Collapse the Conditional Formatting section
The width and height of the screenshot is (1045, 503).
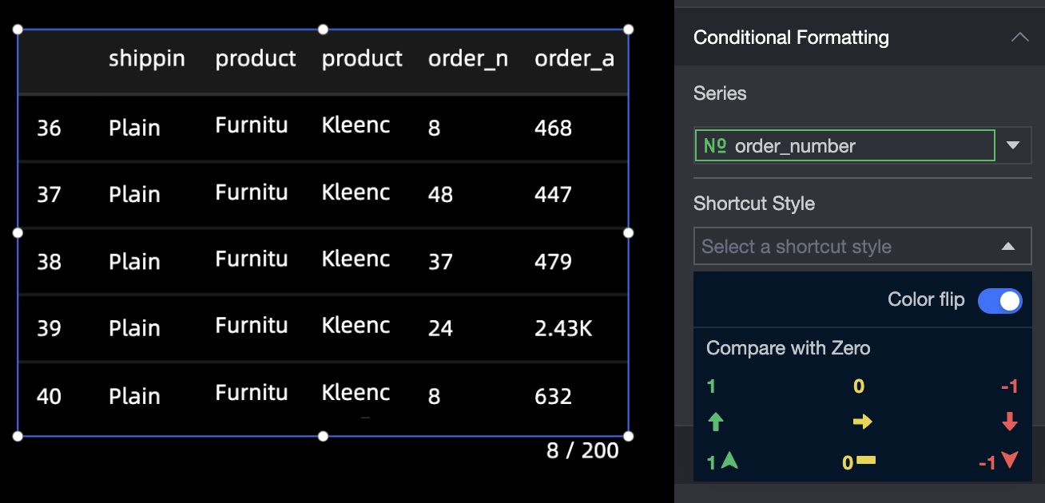[1019, 38]
